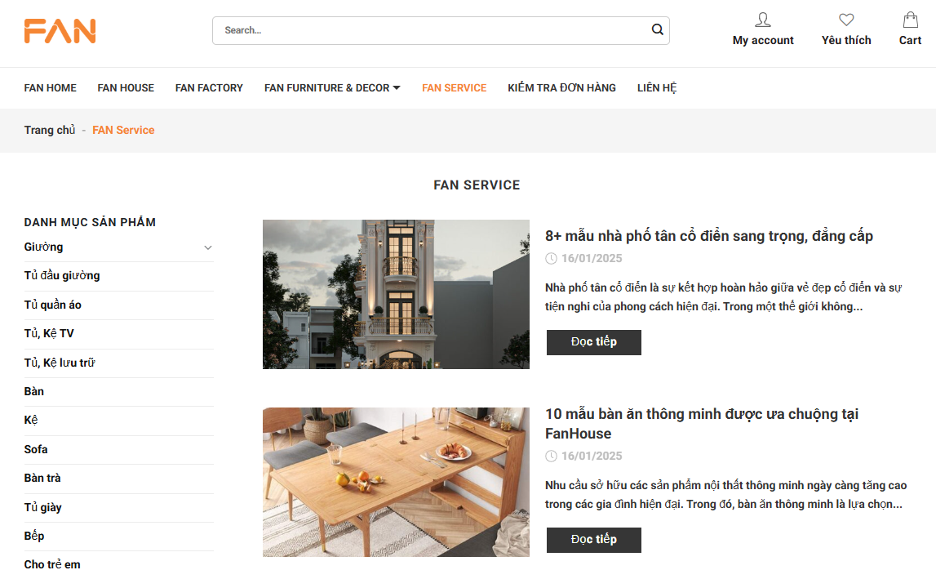Go to FAN HOME menu item
The width and height of the screenshot is (936, 579).
(x=51, y=88)
